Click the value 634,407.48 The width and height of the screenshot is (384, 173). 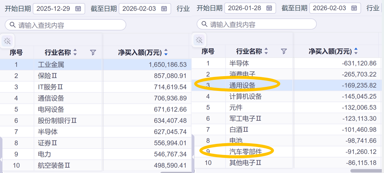[x=171, y=121]
